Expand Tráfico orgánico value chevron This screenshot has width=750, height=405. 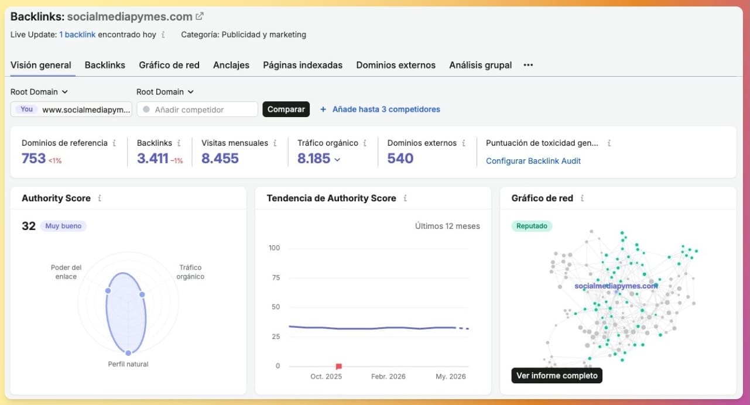pos(337,159)
